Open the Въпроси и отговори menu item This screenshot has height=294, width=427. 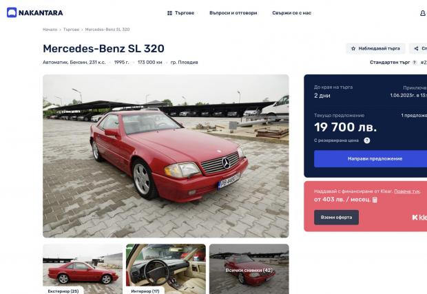pos(233,13)
